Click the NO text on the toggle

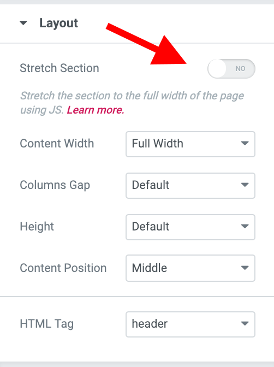click(x=240, y=69)
